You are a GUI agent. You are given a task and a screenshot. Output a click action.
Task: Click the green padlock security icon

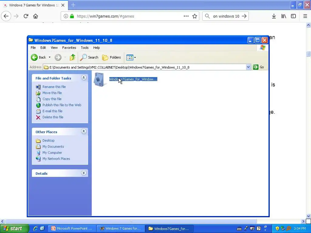tap(72, 16)
